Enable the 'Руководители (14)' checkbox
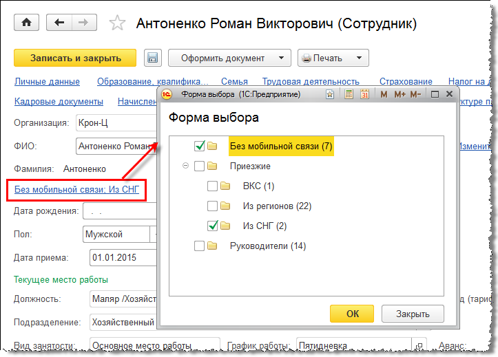This screenshot has width=498, height=357. [x=200, y=246]
